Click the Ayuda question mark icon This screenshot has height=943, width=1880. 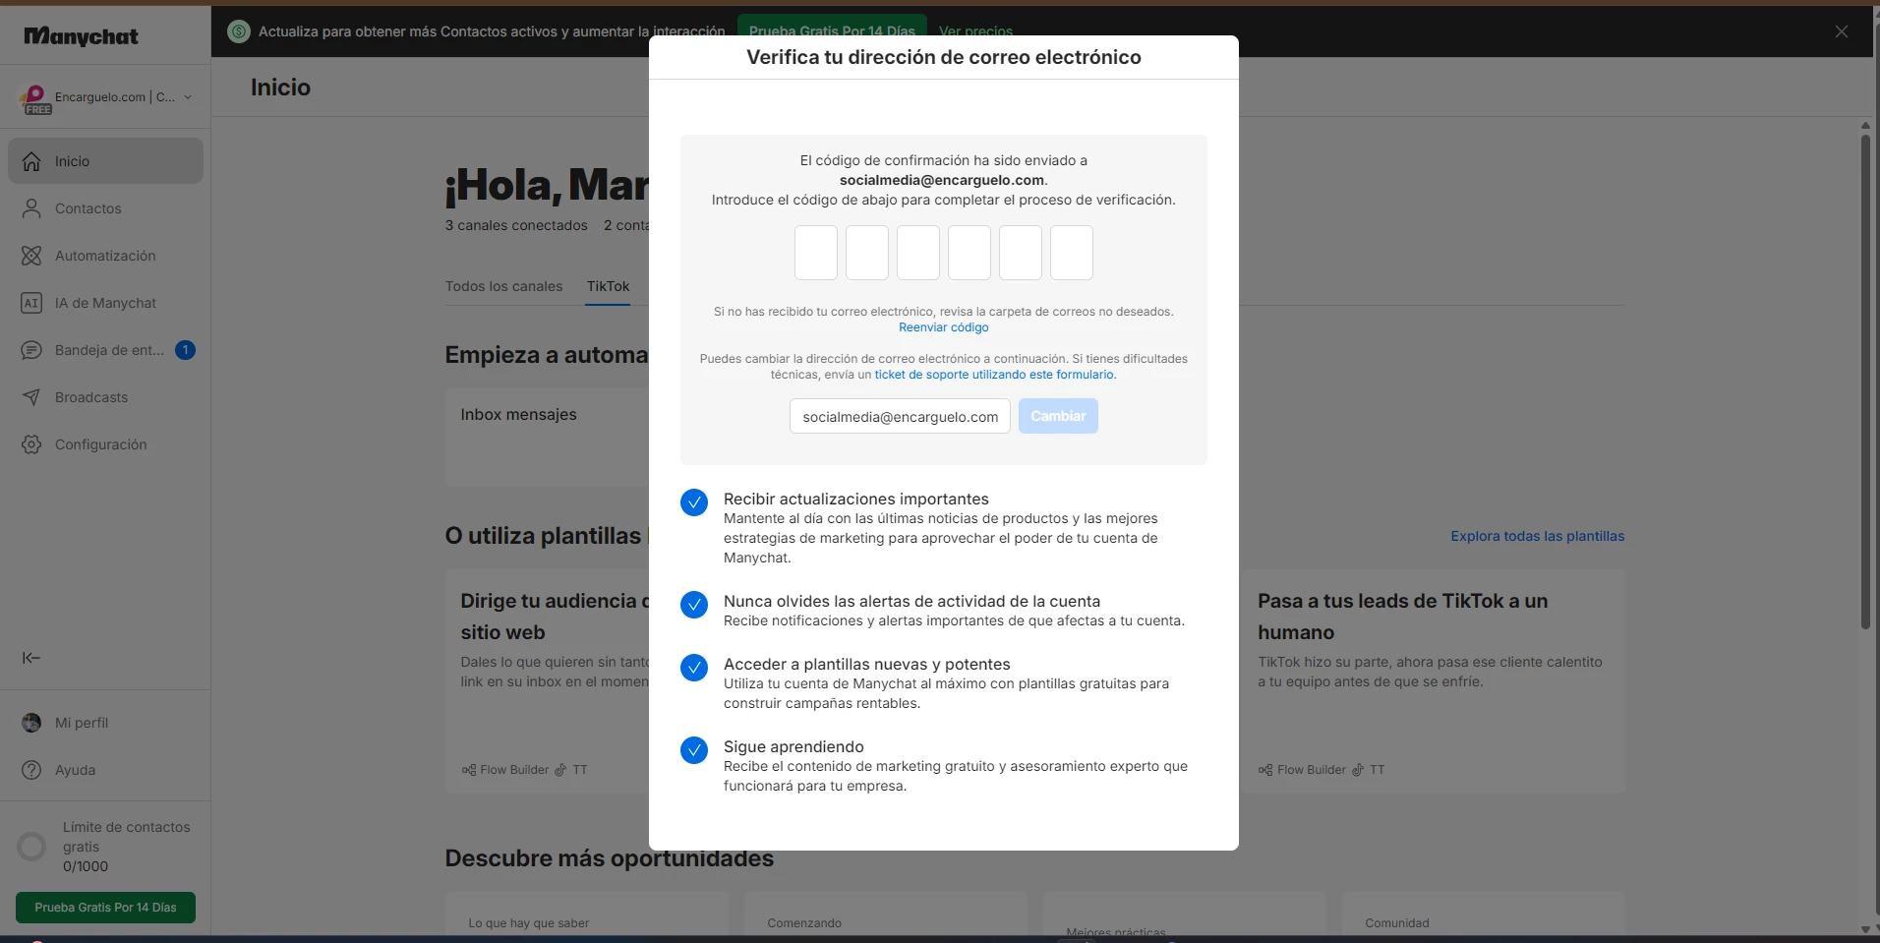31,770
